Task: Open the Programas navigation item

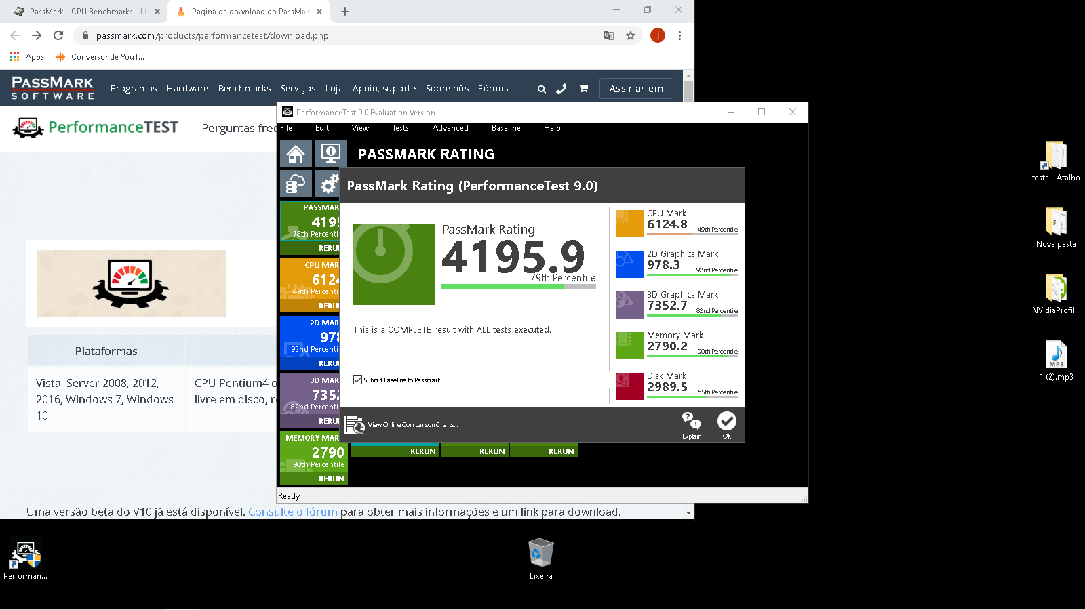Action: pos(134,89)
